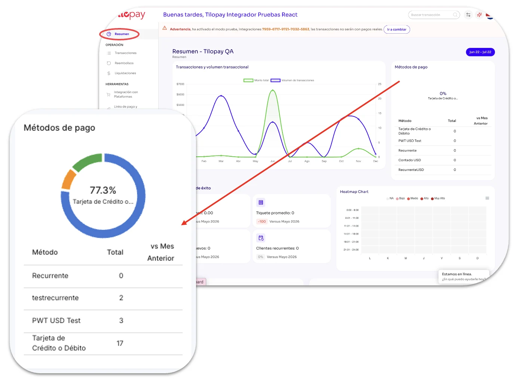The image size is (517, 380).
Task: Click the total 17 in the enlarged card
Action: [120, 343]
